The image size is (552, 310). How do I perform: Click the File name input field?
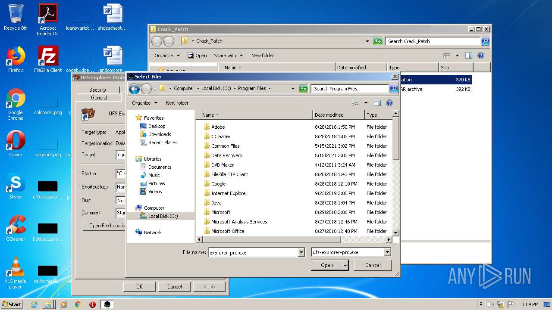tap(253, 252)
